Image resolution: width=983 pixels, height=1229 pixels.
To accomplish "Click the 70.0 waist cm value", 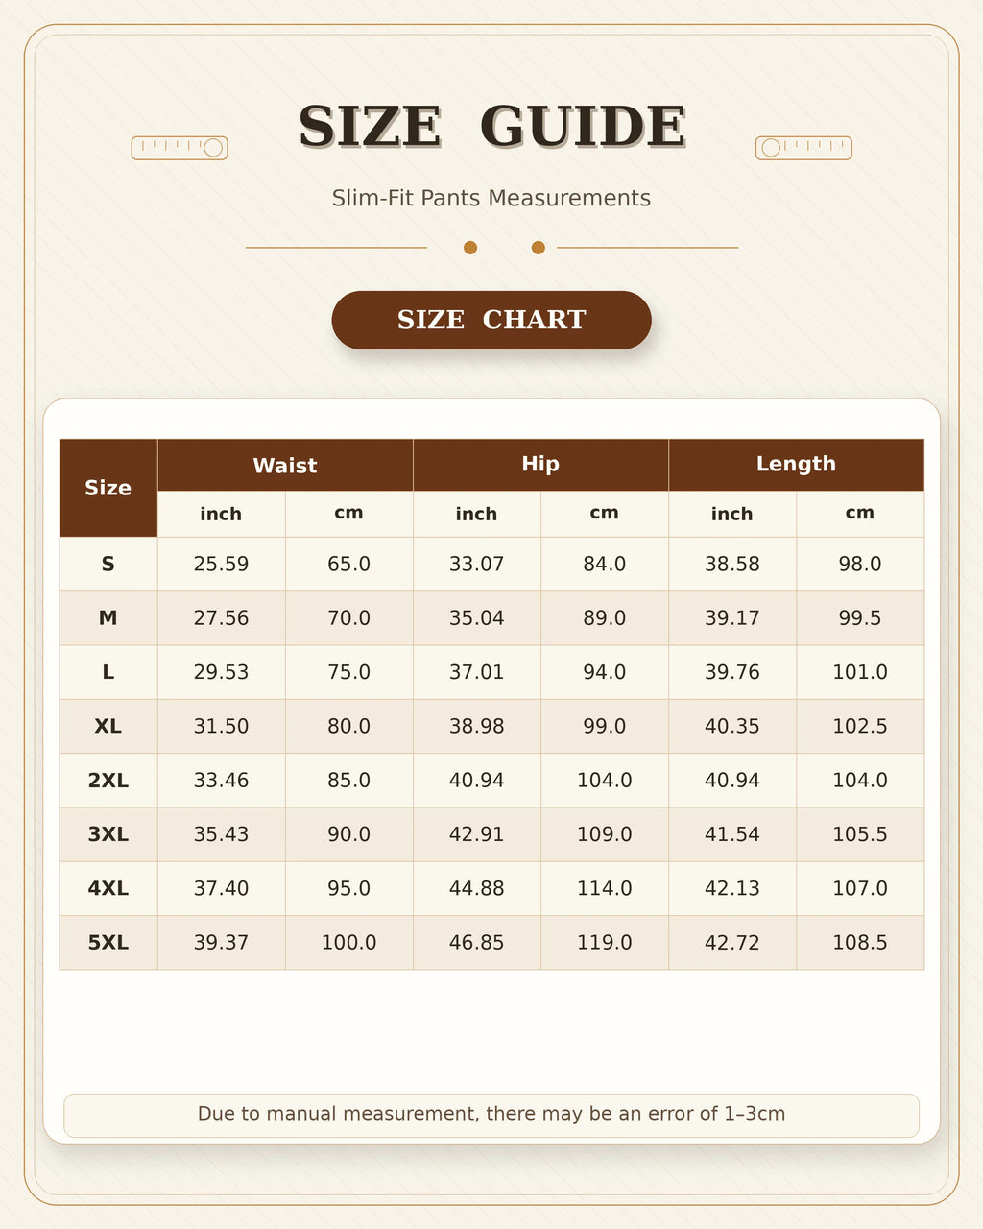I will point(348,618).
